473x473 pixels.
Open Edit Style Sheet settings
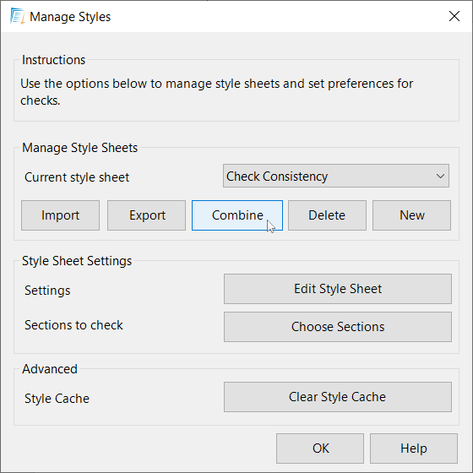point(338,289)
